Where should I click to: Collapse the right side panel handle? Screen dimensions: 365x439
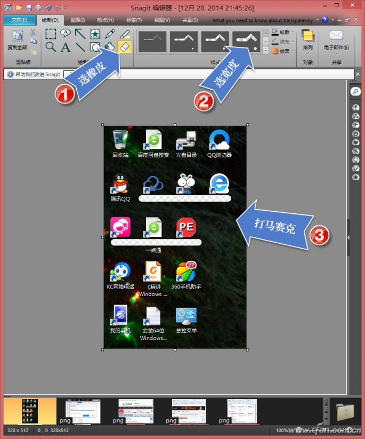[348, 237]
